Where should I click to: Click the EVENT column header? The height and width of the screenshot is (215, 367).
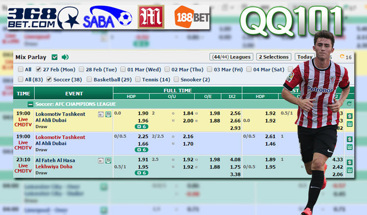point(74,93)
